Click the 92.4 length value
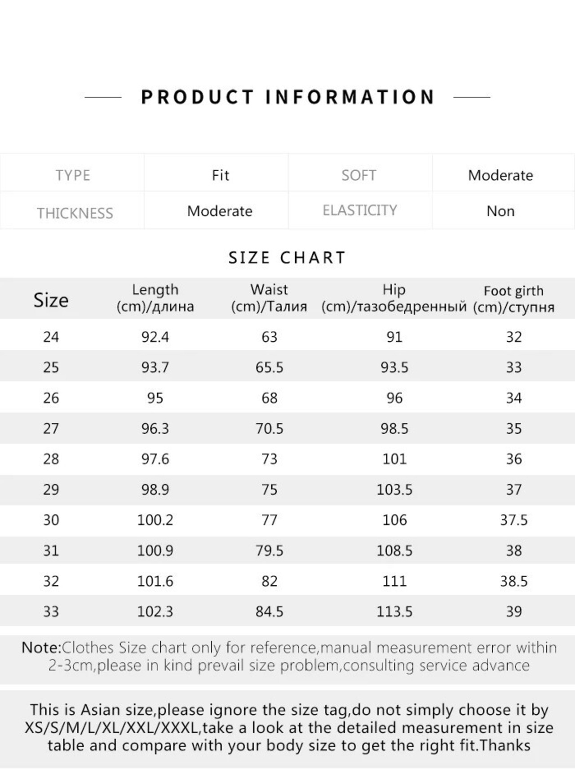Image resolution: width=575 pixels, height=779 pixels. pyautogui.click(x=155, y=337)
